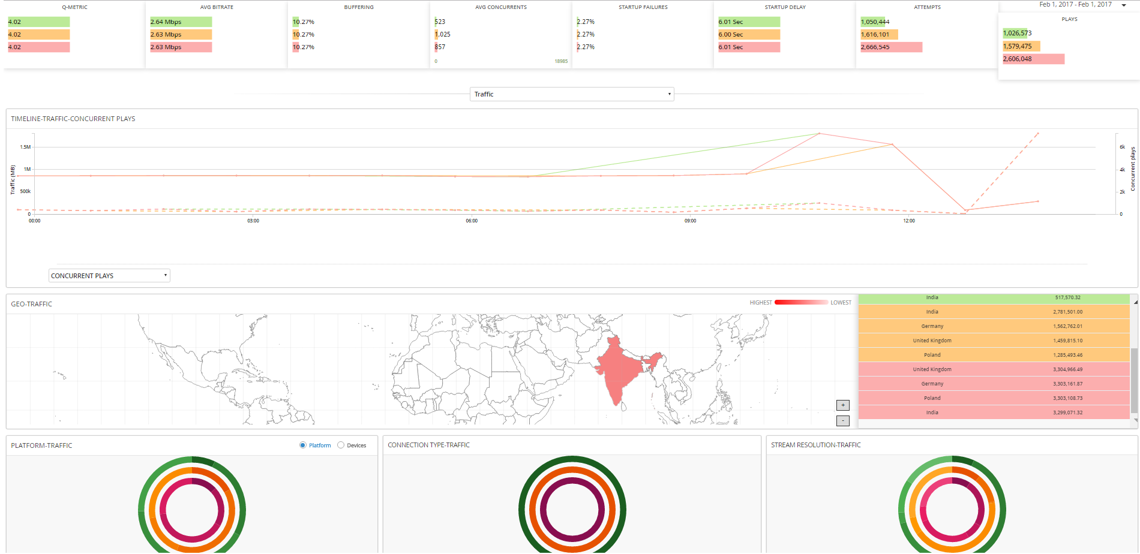The image size is (1140, 554).
Task: Click the date range caret arrow
Action: click(1124, 5)
